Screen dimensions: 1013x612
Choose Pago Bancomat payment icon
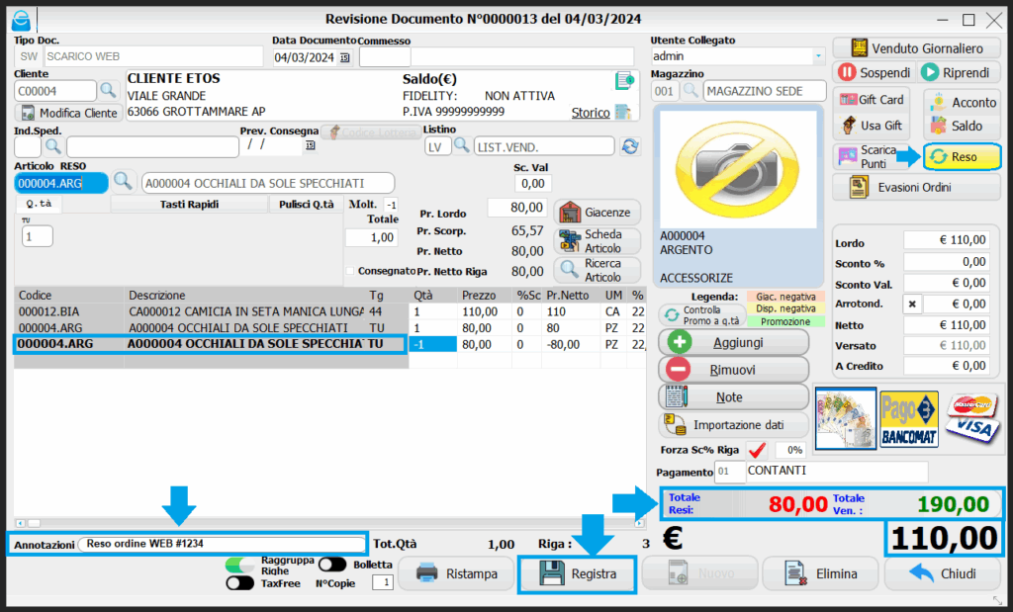[x=908, y=417]
